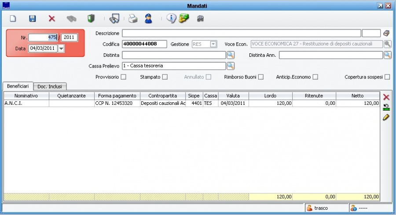
Task: Open the Data date picker dropdown
Action: tap(61, 48)
